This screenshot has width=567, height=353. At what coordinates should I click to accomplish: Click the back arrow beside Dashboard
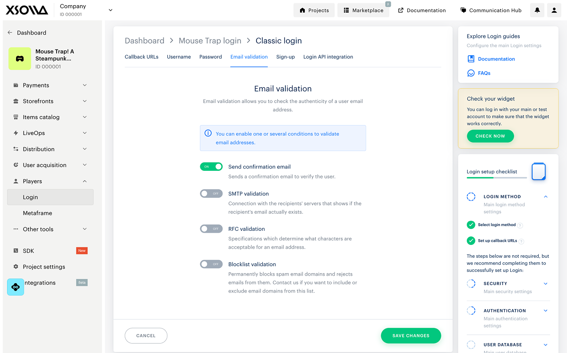pyautogui.click(x=10, y=33)
